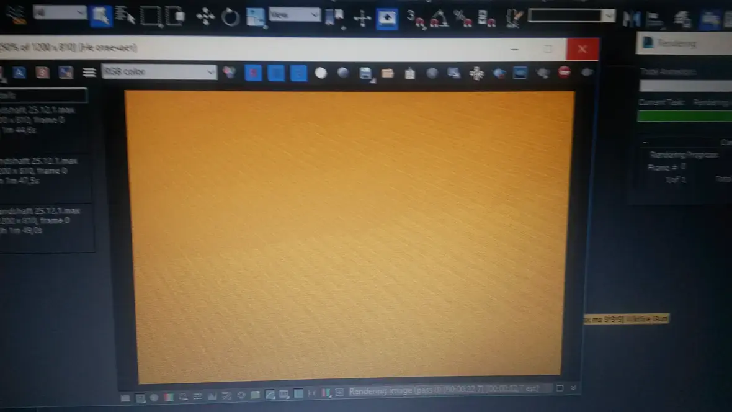Save the rendered image with the floppy icon
The image size is (732, 412).
[366, 73]
